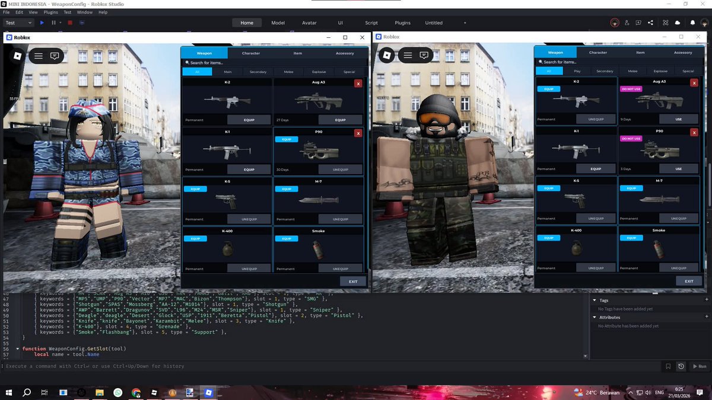Open the share icon in Studio's top bar
The height and width of the screenshot is (400, 712).
651,23
